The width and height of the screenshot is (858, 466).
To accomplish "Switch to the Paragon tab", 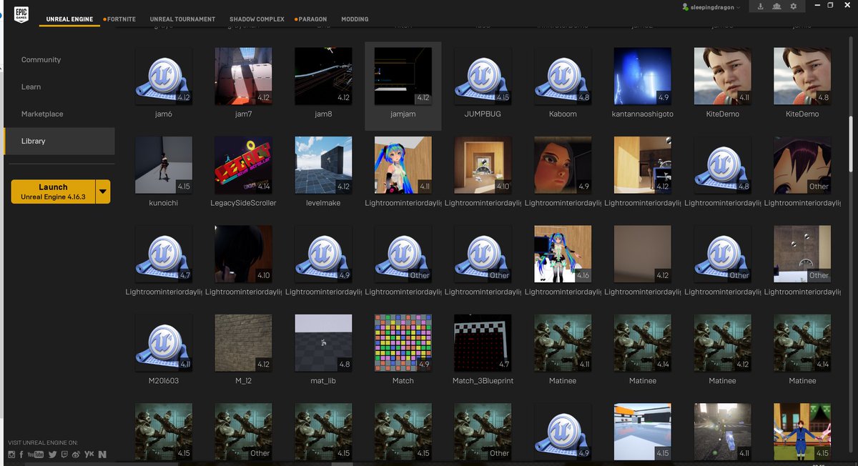I will click(x=313, y=19).
